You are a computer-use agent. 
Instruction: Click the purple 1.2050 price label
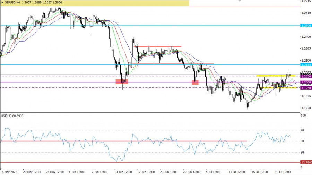(306, 76)
